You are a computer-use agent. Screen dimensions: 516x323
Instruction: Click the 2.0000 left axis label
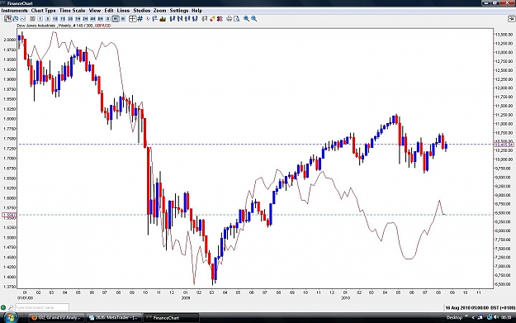coord(9,40)
